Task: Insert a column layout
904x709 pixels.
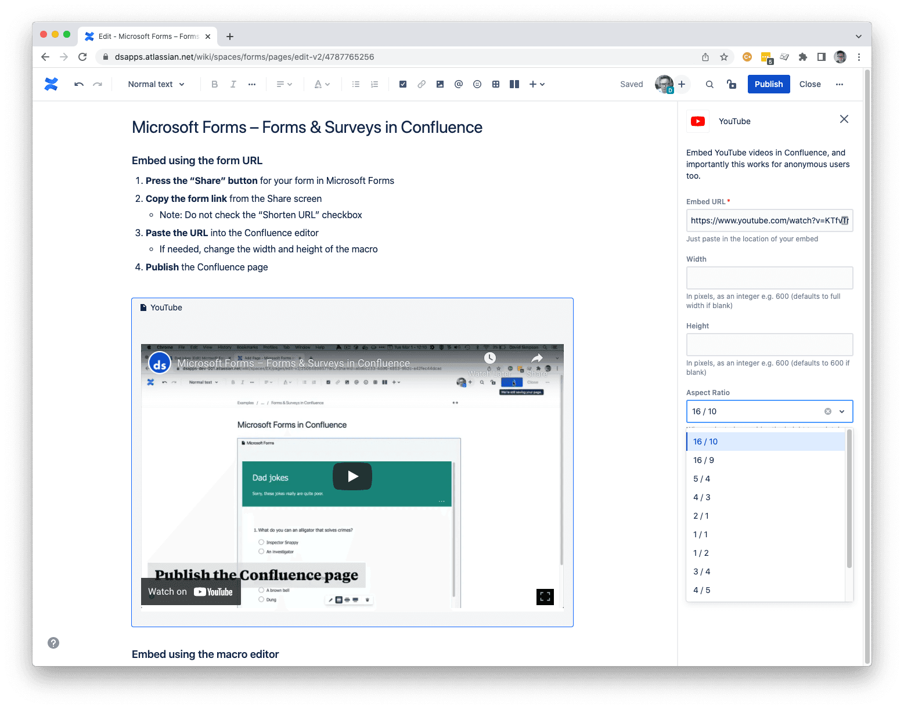Action: (x=514, y=84)
